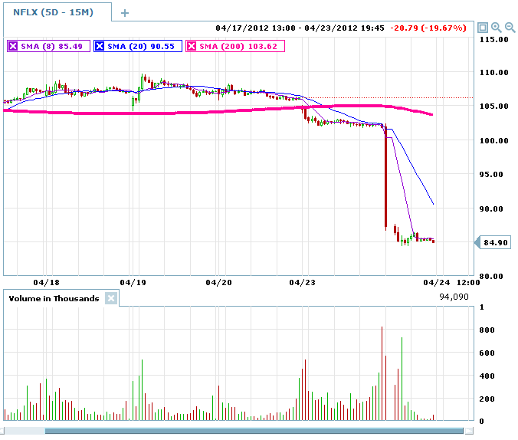This screenshot has height=440, width=518.
Task: Click the 80.00 price axis label
Action: (x=491, y=276)
